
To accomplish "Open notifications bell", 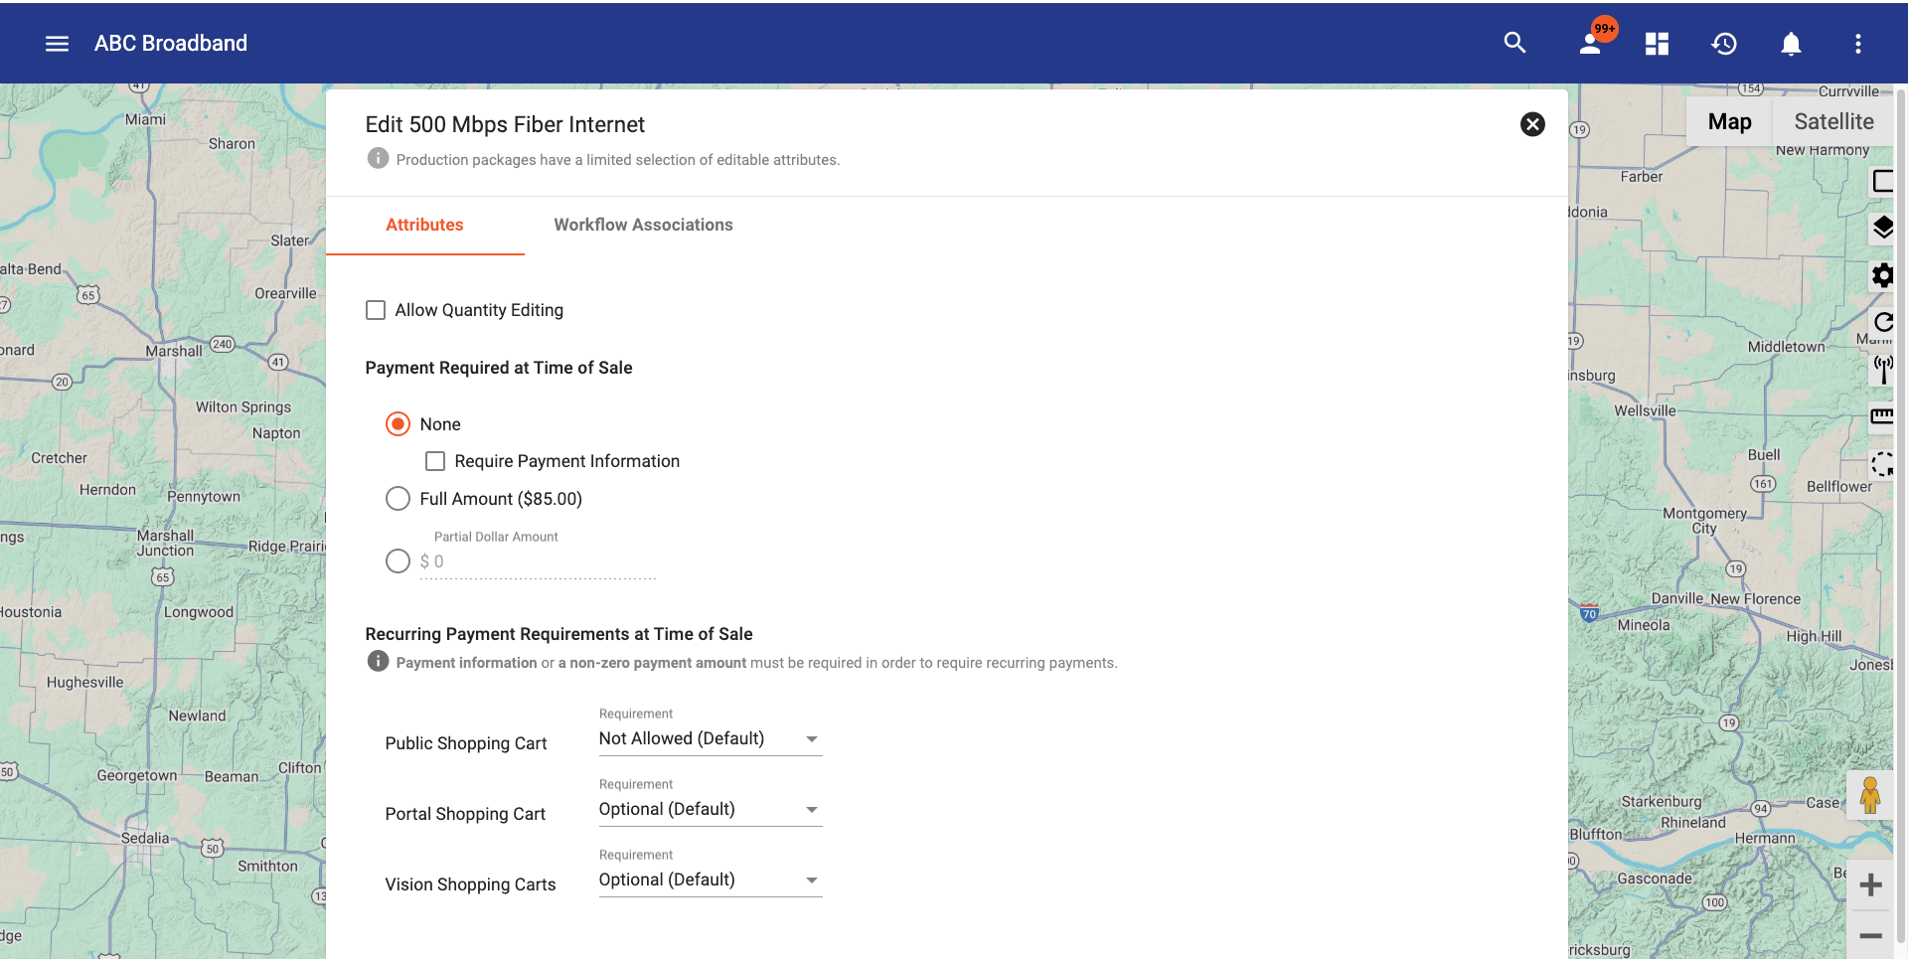I will [x=1791, y=44].
